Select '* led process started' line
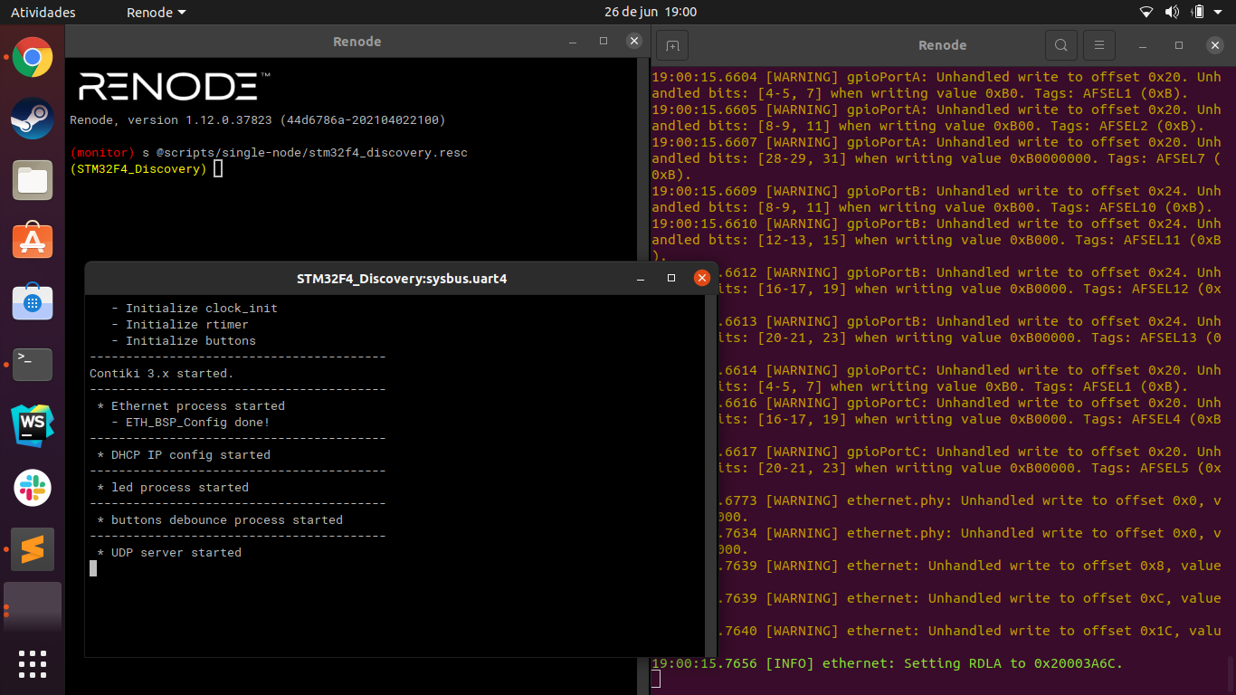Screen dimensions: 1236x695 (173, 488)
